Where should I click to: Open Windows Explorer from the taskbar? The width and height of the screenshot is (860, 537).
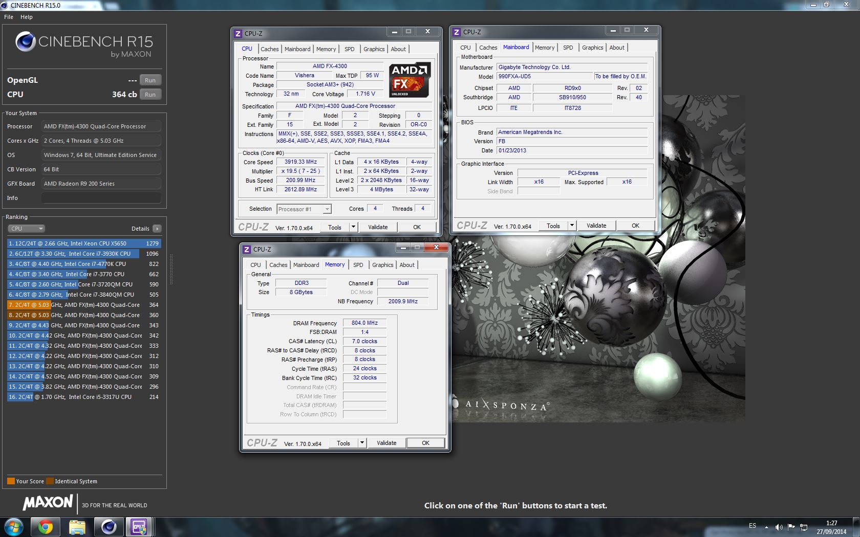[x=77, y=527]
